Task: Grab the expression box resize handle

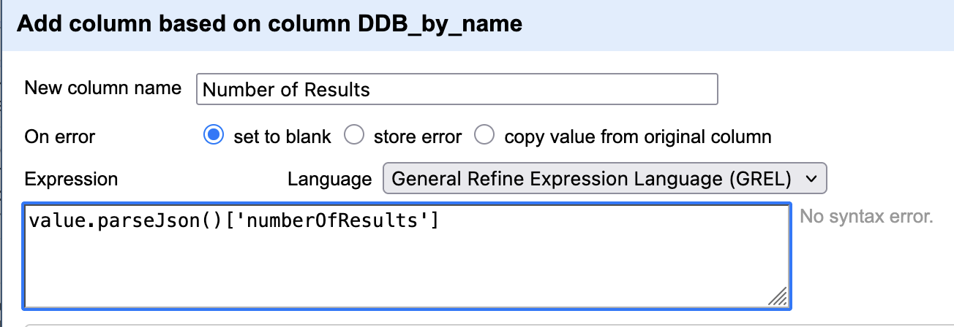Action: tap(778, 296)
